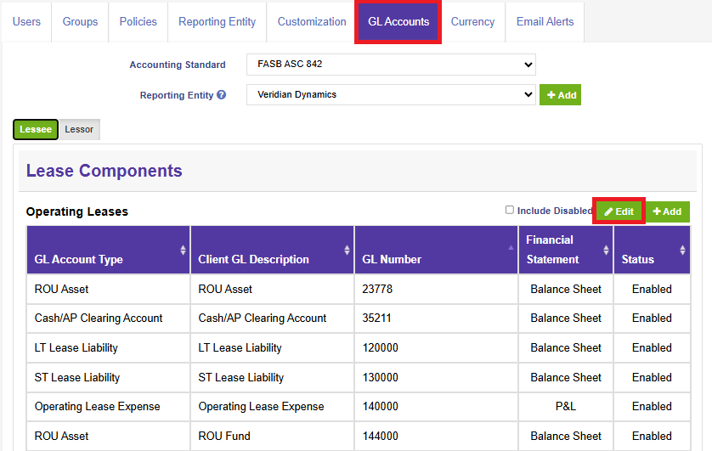
Task: Click the Edit button for Operating Leases
Action: click(619, 211)
